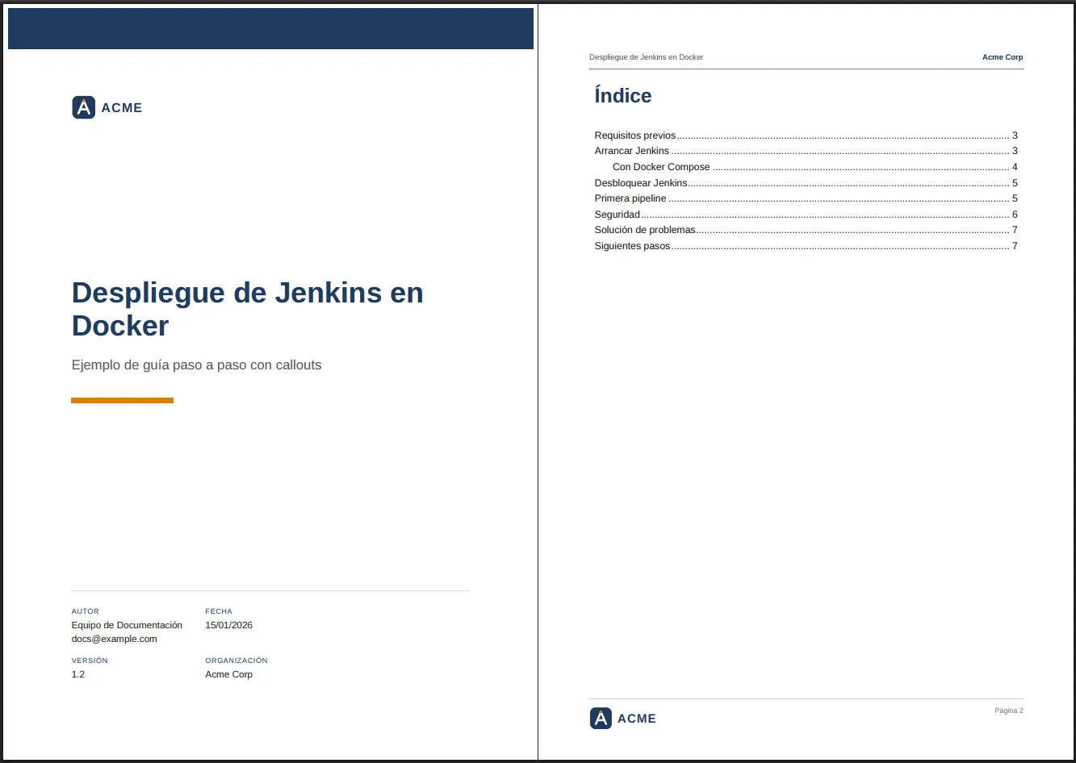Click the date '15/01/2026'
Viewport: 1076px width, 763px height.
click(x=229, y=625)
